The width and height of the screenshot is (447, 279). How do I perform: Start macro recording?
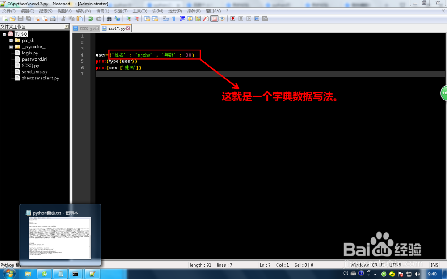[232, 19]
